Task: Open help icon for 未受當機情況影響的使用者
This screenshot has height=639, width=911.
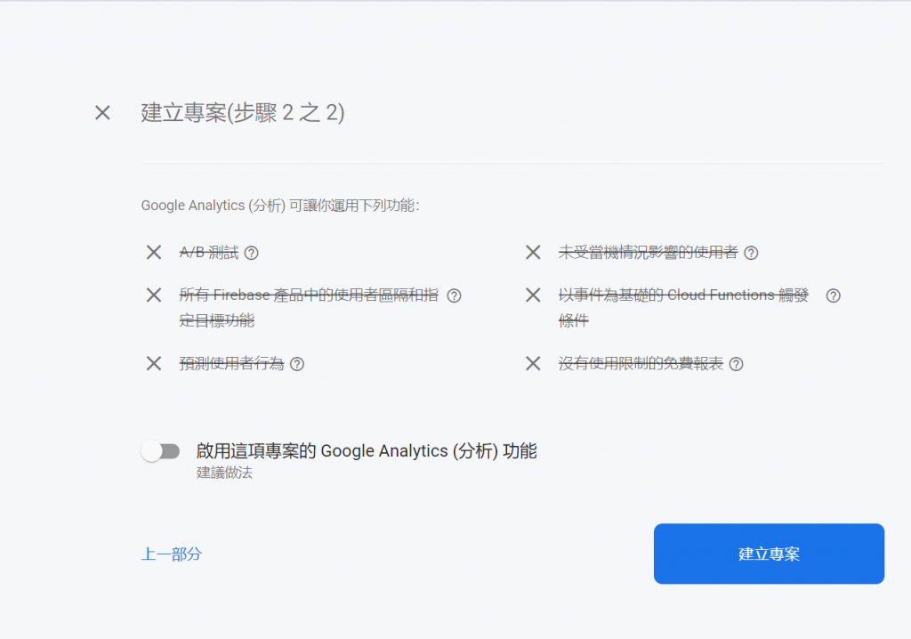Action: click(x=751, y=253)
